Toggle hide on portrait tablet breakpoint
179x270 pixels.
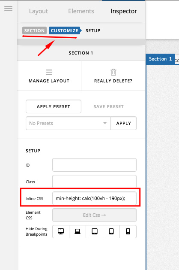111,231
